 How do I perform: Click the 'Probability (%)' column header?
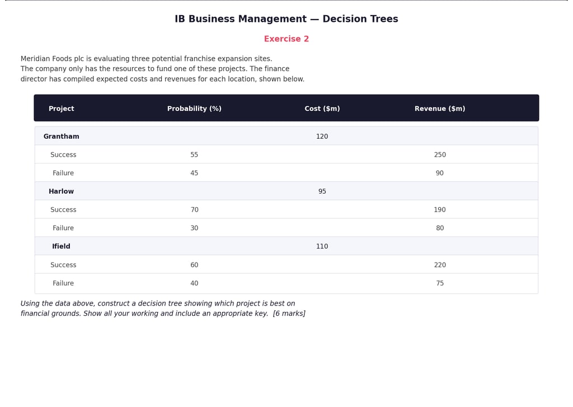194,109
